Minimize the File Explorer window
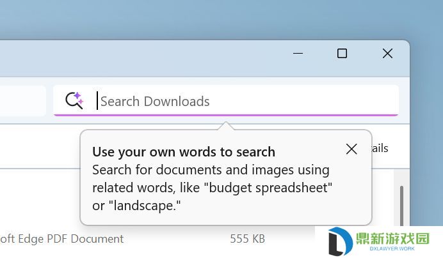The height and width of the screenshot is (258, 443). point(298,53)
